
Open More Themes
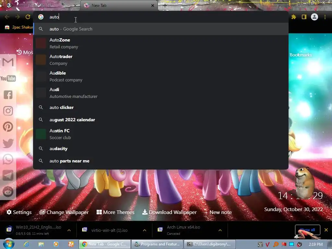[115, 212]
